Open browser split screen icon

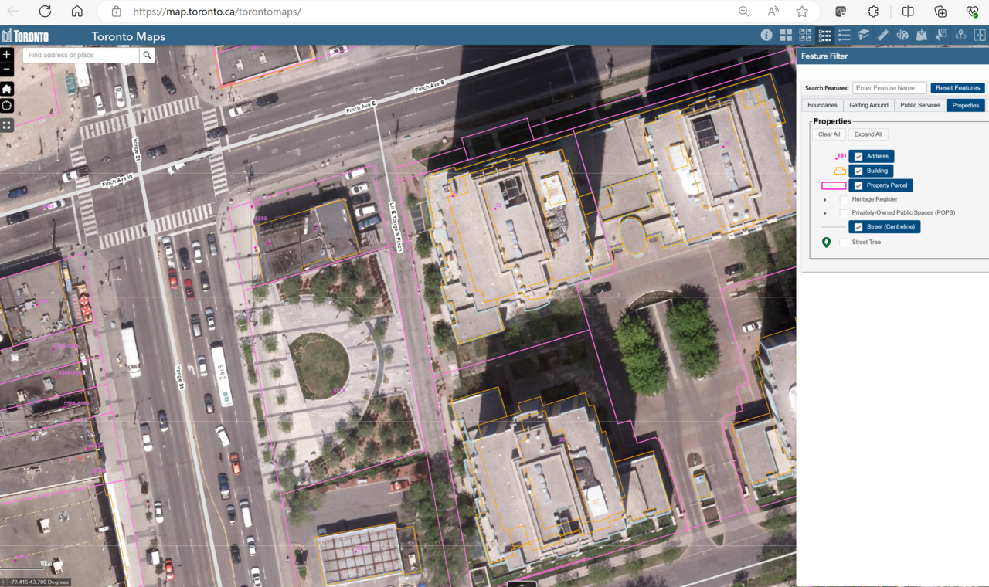(x=908, y=12)
